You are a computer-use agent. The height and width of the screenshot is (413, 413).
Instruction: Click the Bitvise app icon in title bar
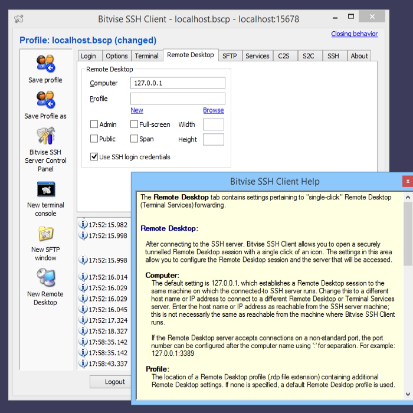tap(19, 19)
